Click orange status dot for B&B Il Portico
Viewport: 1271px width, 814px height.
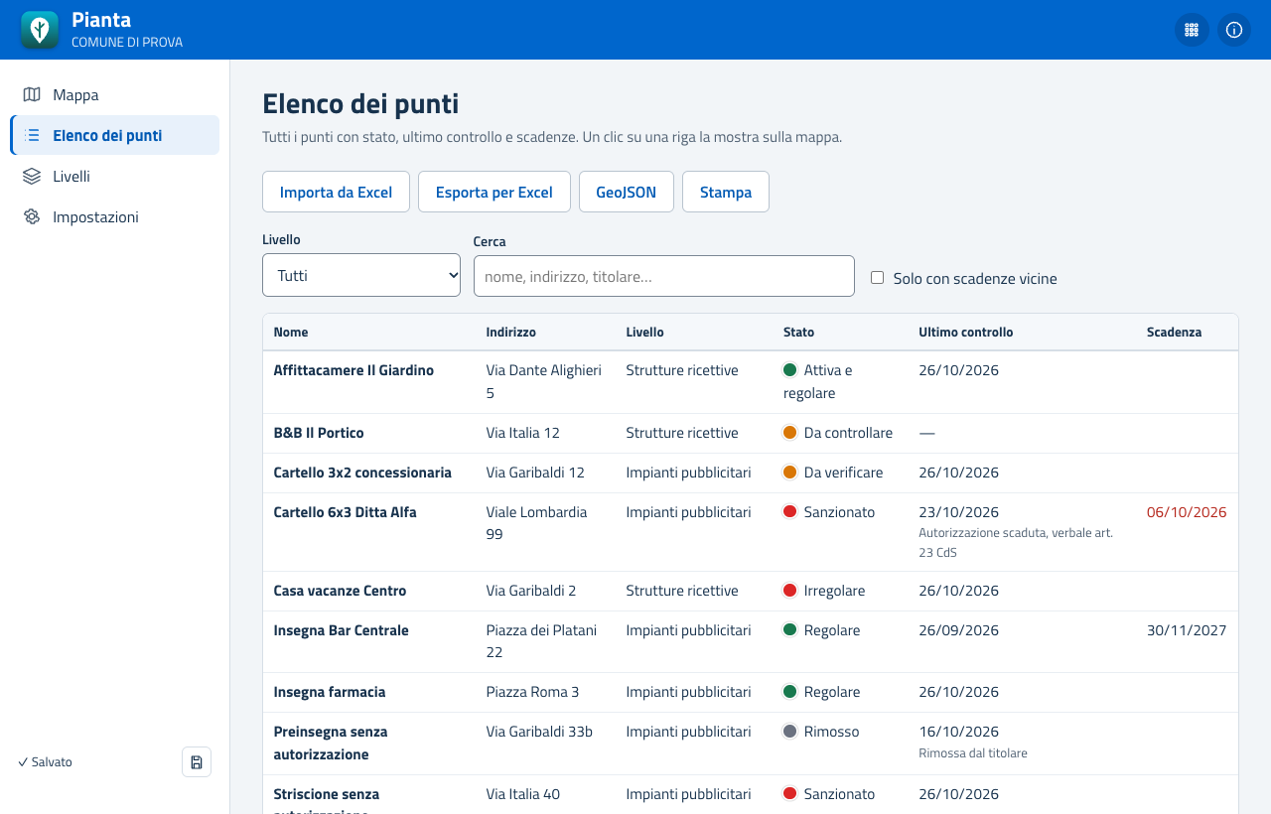790,433
